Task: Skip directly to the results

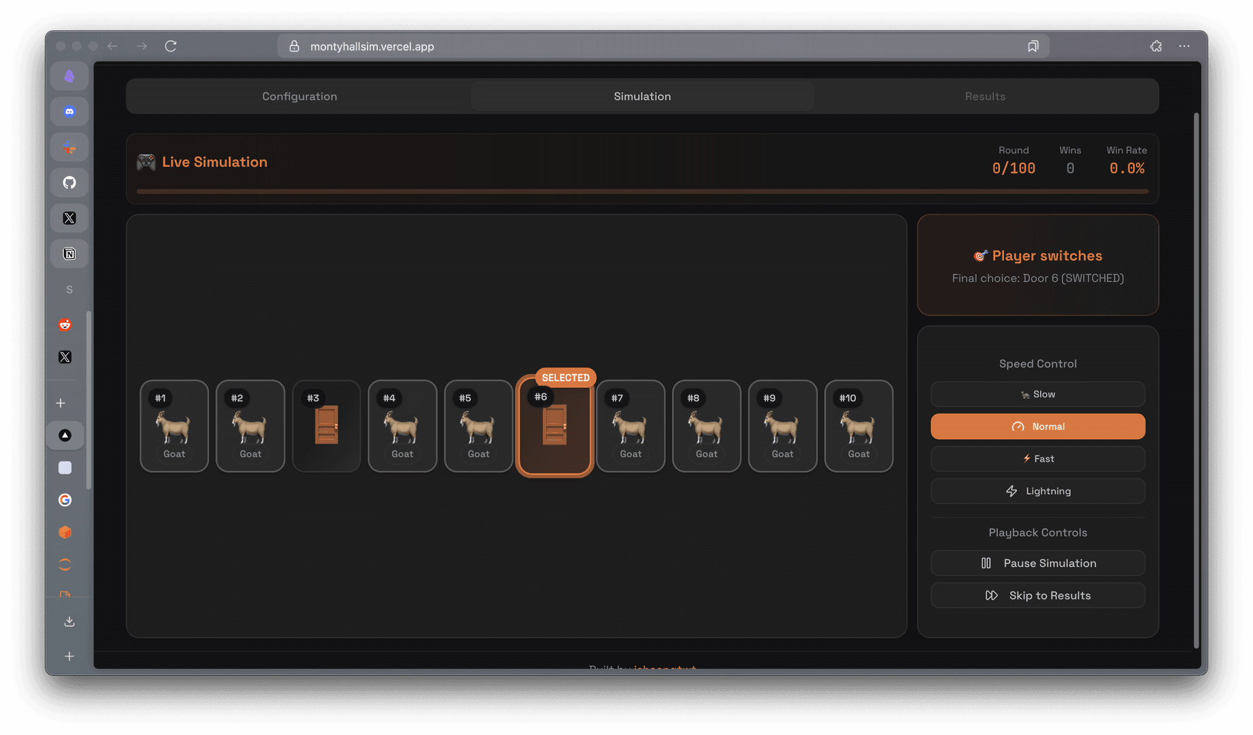Action: tap(1037, 595)
